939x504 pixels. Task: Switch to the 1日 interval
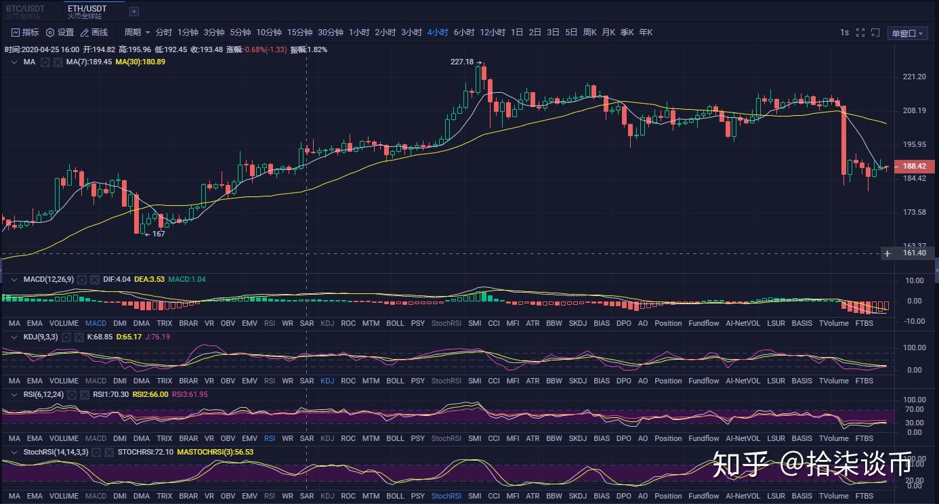517,33
